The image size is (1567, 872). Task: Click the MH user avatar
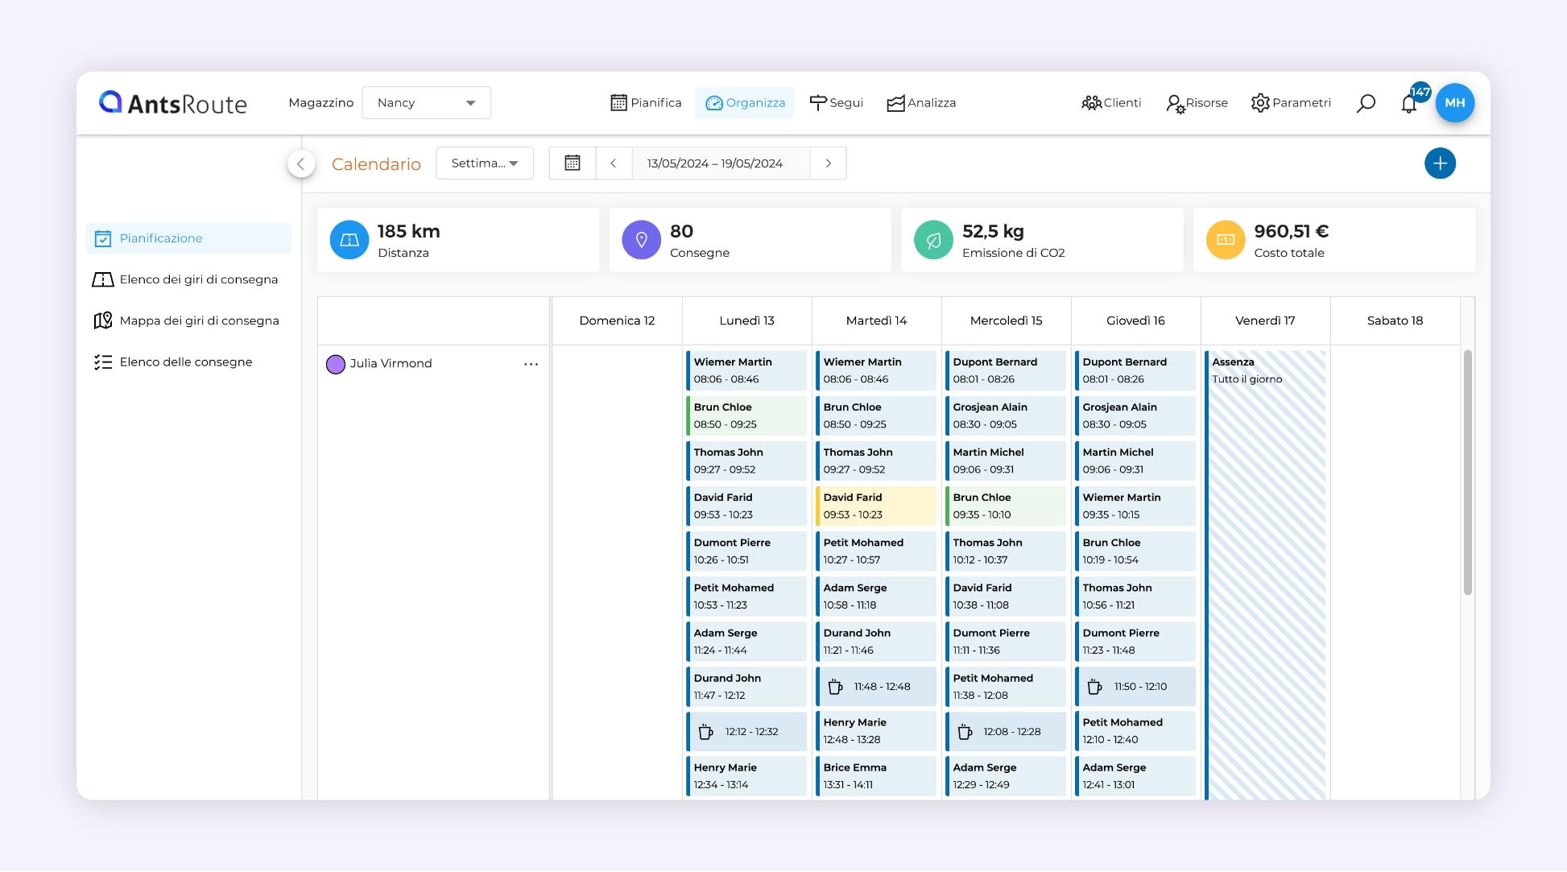(1454, 103)
